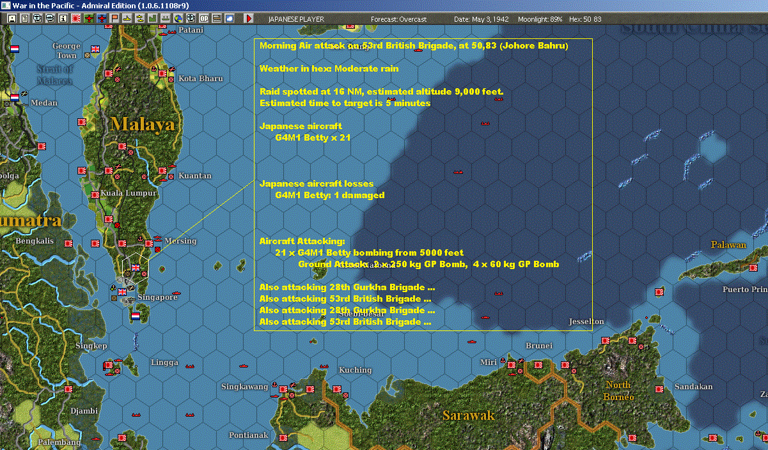Click the Bengkalis label

coord(35,241)
